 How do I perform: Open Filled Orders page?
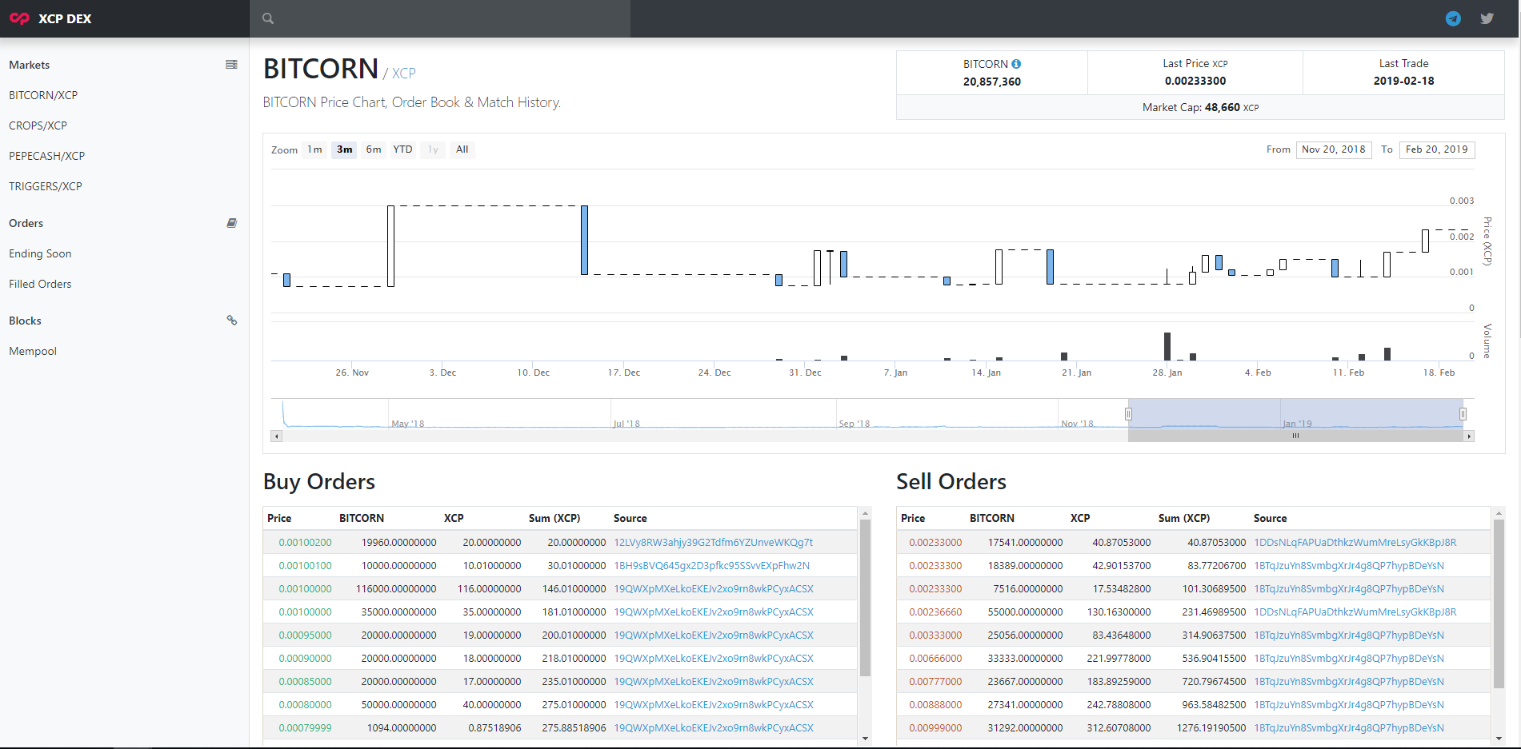point(40,284)
